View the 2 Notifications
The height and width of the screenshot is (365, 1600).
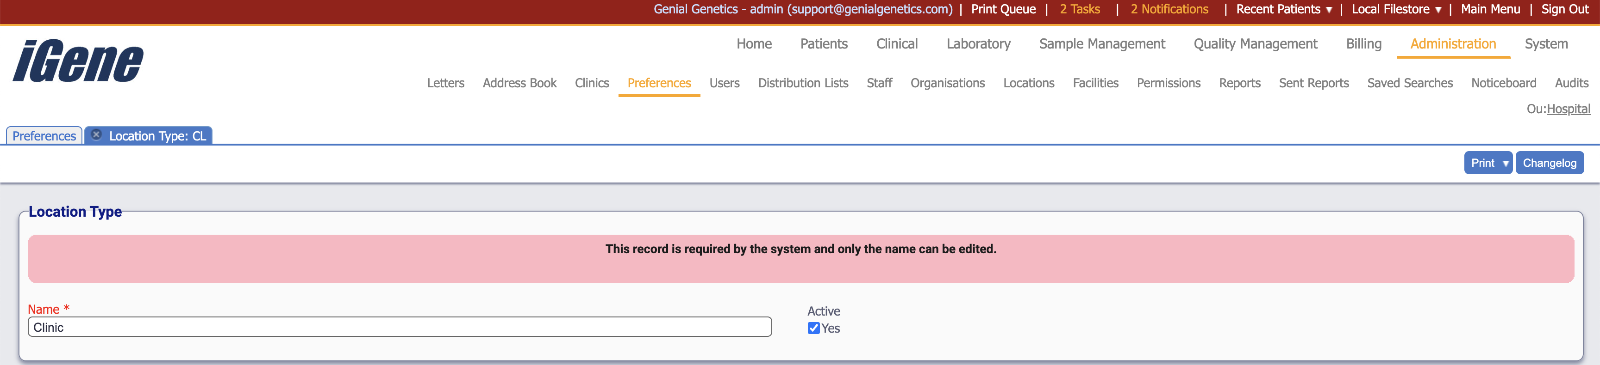(1169, 9)
